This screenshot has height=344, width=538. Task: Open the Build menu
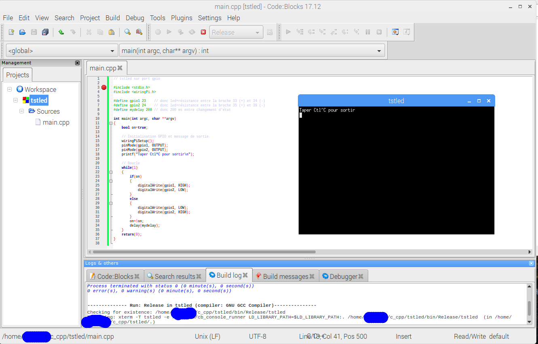(x=112, y=18)
